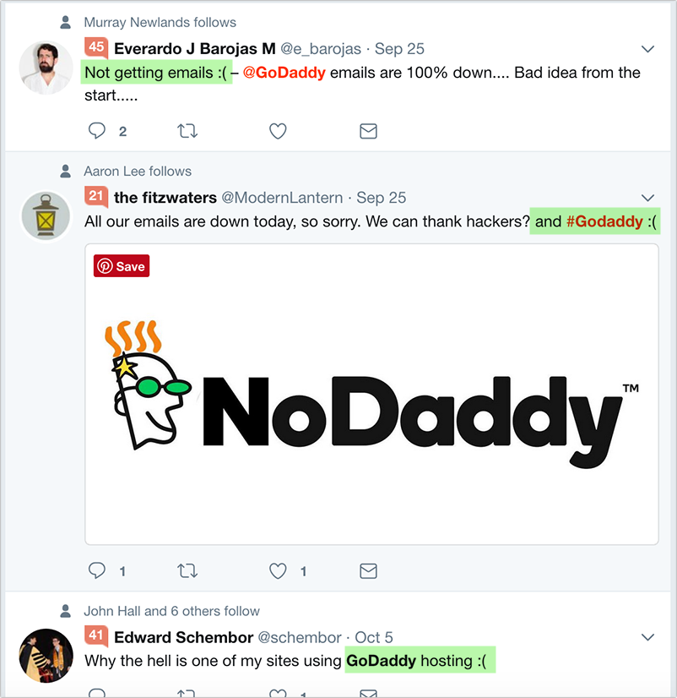The image size is (677, 698).
Task: Reply to Everardo J Barojas M's tweet
Action: 96,131
